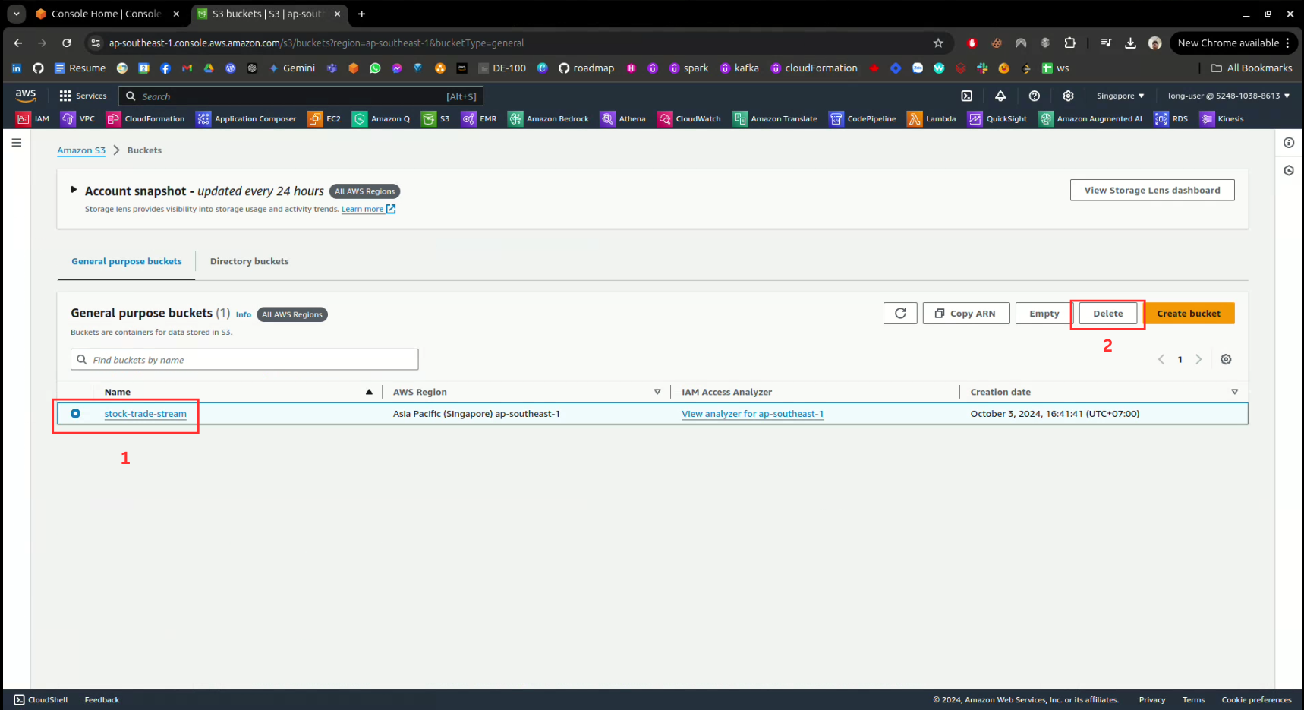This screenshot has height=710, width=1304.
Task: Select the stock-trade-stream radio button
Action: click(x=75, y=413)
